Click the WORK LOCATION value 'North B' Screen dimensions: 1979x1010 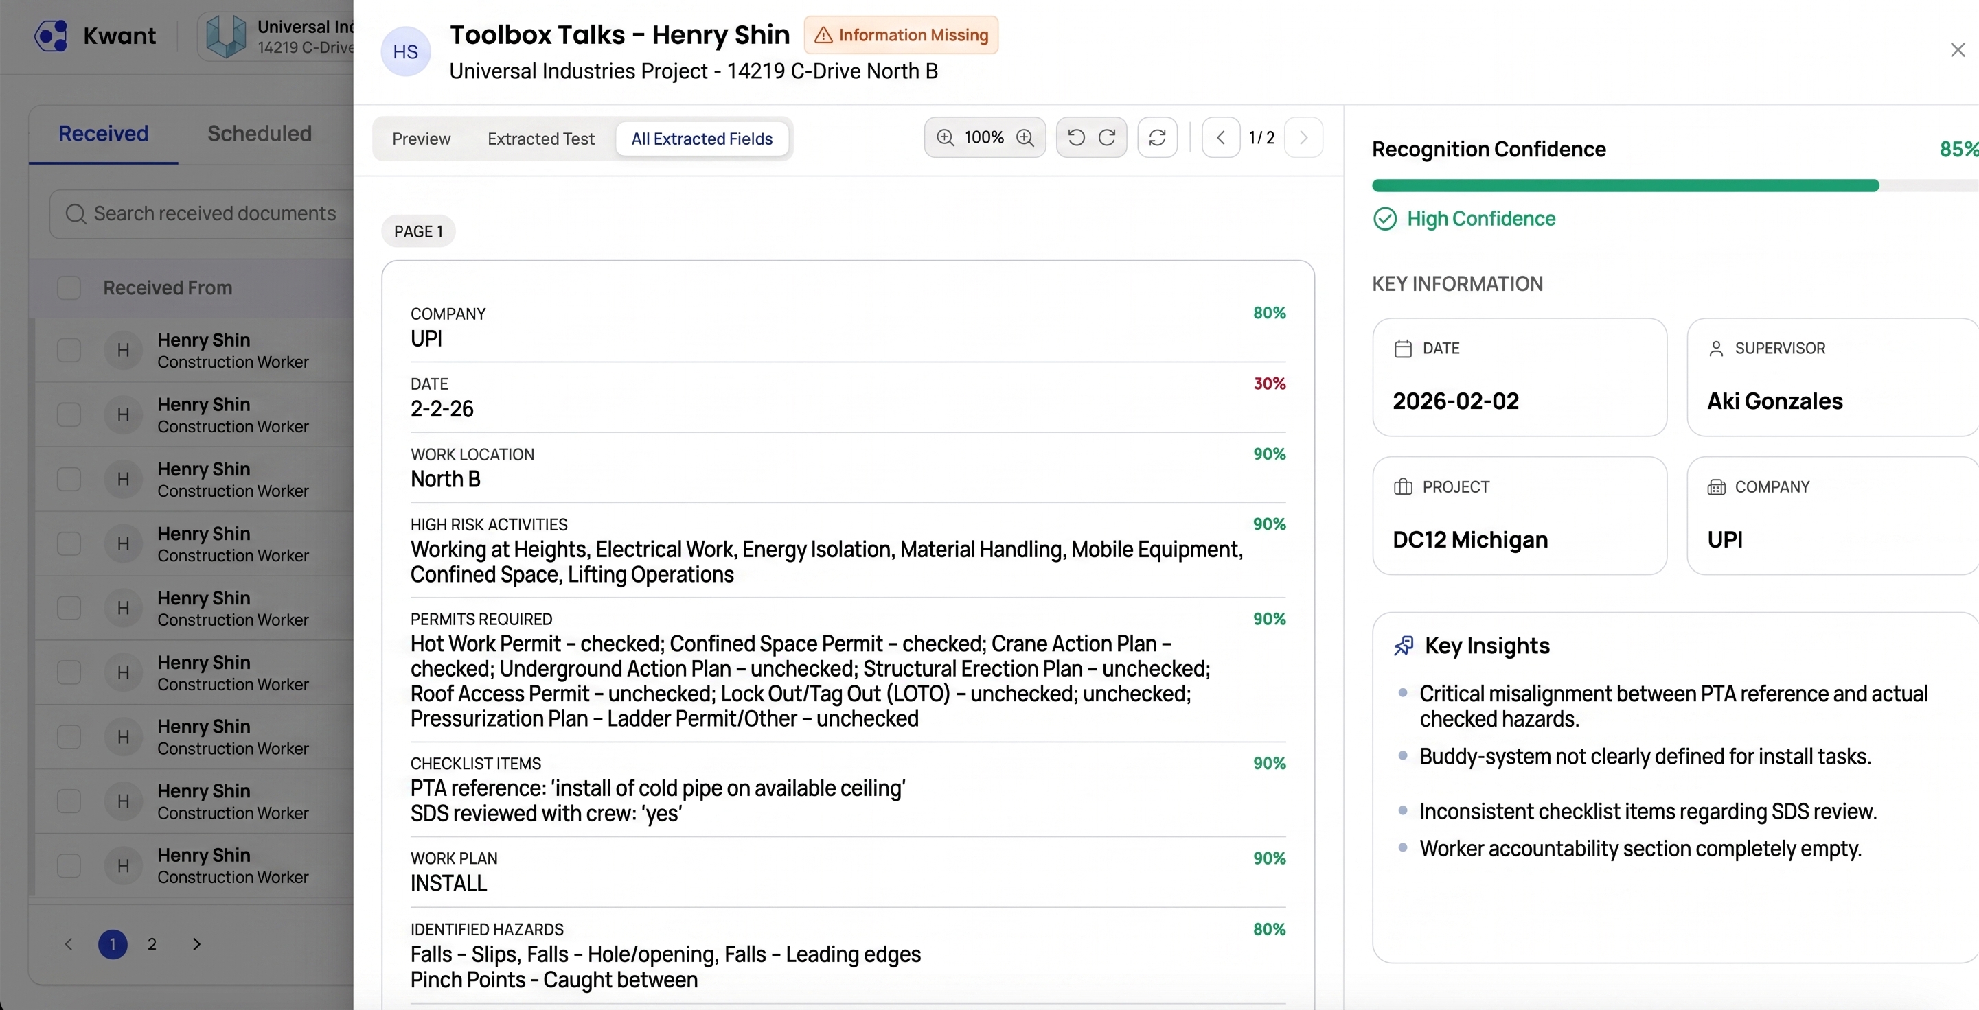[446, 480]
